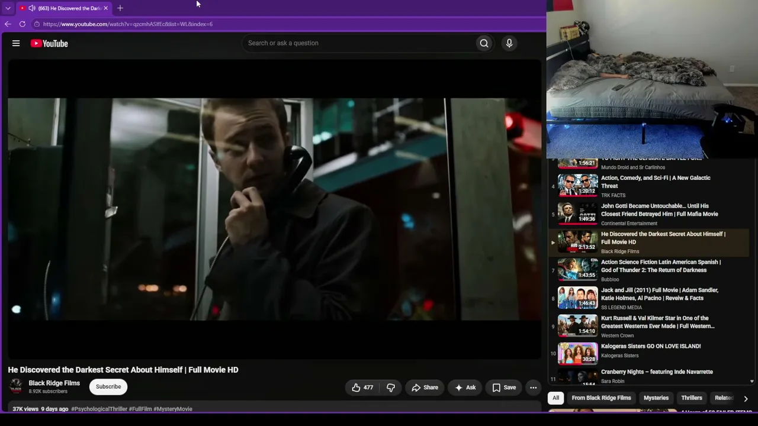Focus the YouTube search field
The image size is (758, 426).
coord(359,43)
